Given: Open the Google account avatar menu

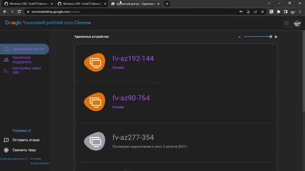Looking at the screenshot, I should click(297, 23).
